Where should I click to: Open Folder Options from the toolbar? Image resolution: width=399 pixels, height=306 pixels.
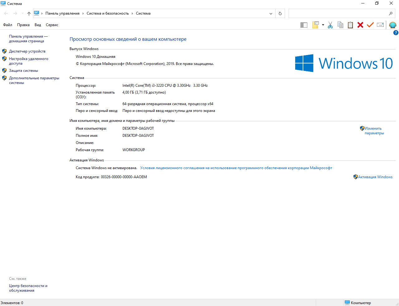[315, 25]
